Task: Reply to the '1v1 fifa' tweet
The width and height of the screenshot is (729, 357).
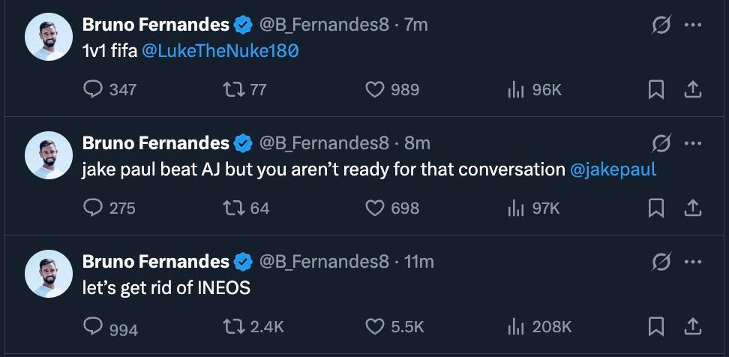Action: [x=94, y=90]
